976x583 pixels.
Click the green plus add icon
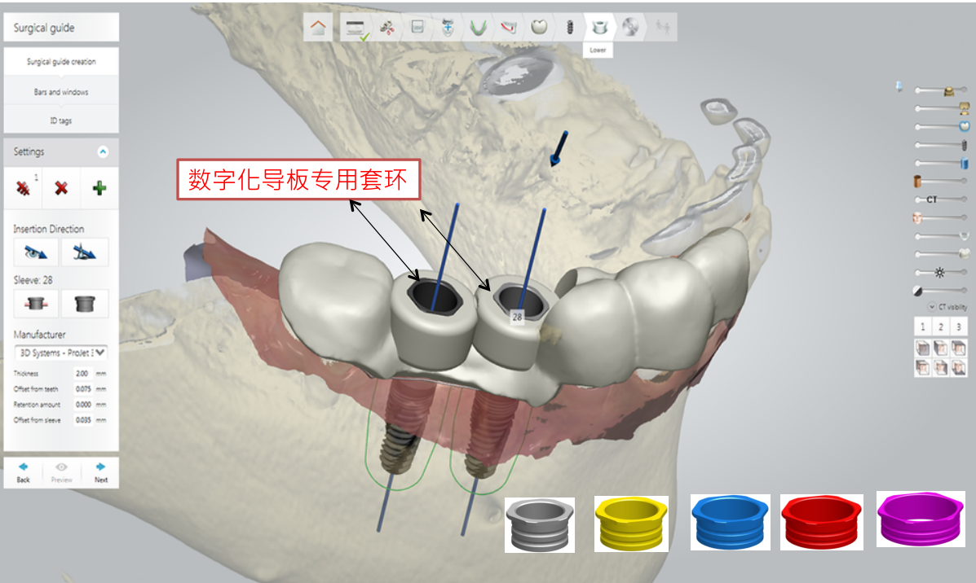(x=99, y=188)
